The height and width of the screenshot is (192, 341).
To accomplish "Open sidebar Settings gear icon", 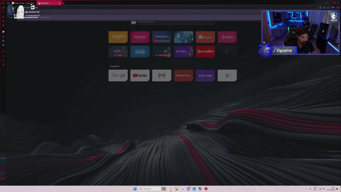I will pos(3,65).
